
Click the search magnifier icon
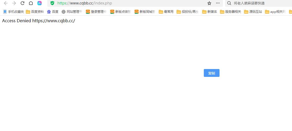tap(229, 3)
